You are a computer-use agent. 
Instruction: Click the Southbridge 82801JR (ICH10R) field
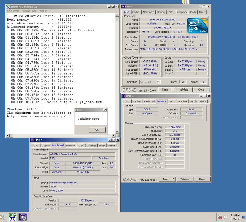82,167
